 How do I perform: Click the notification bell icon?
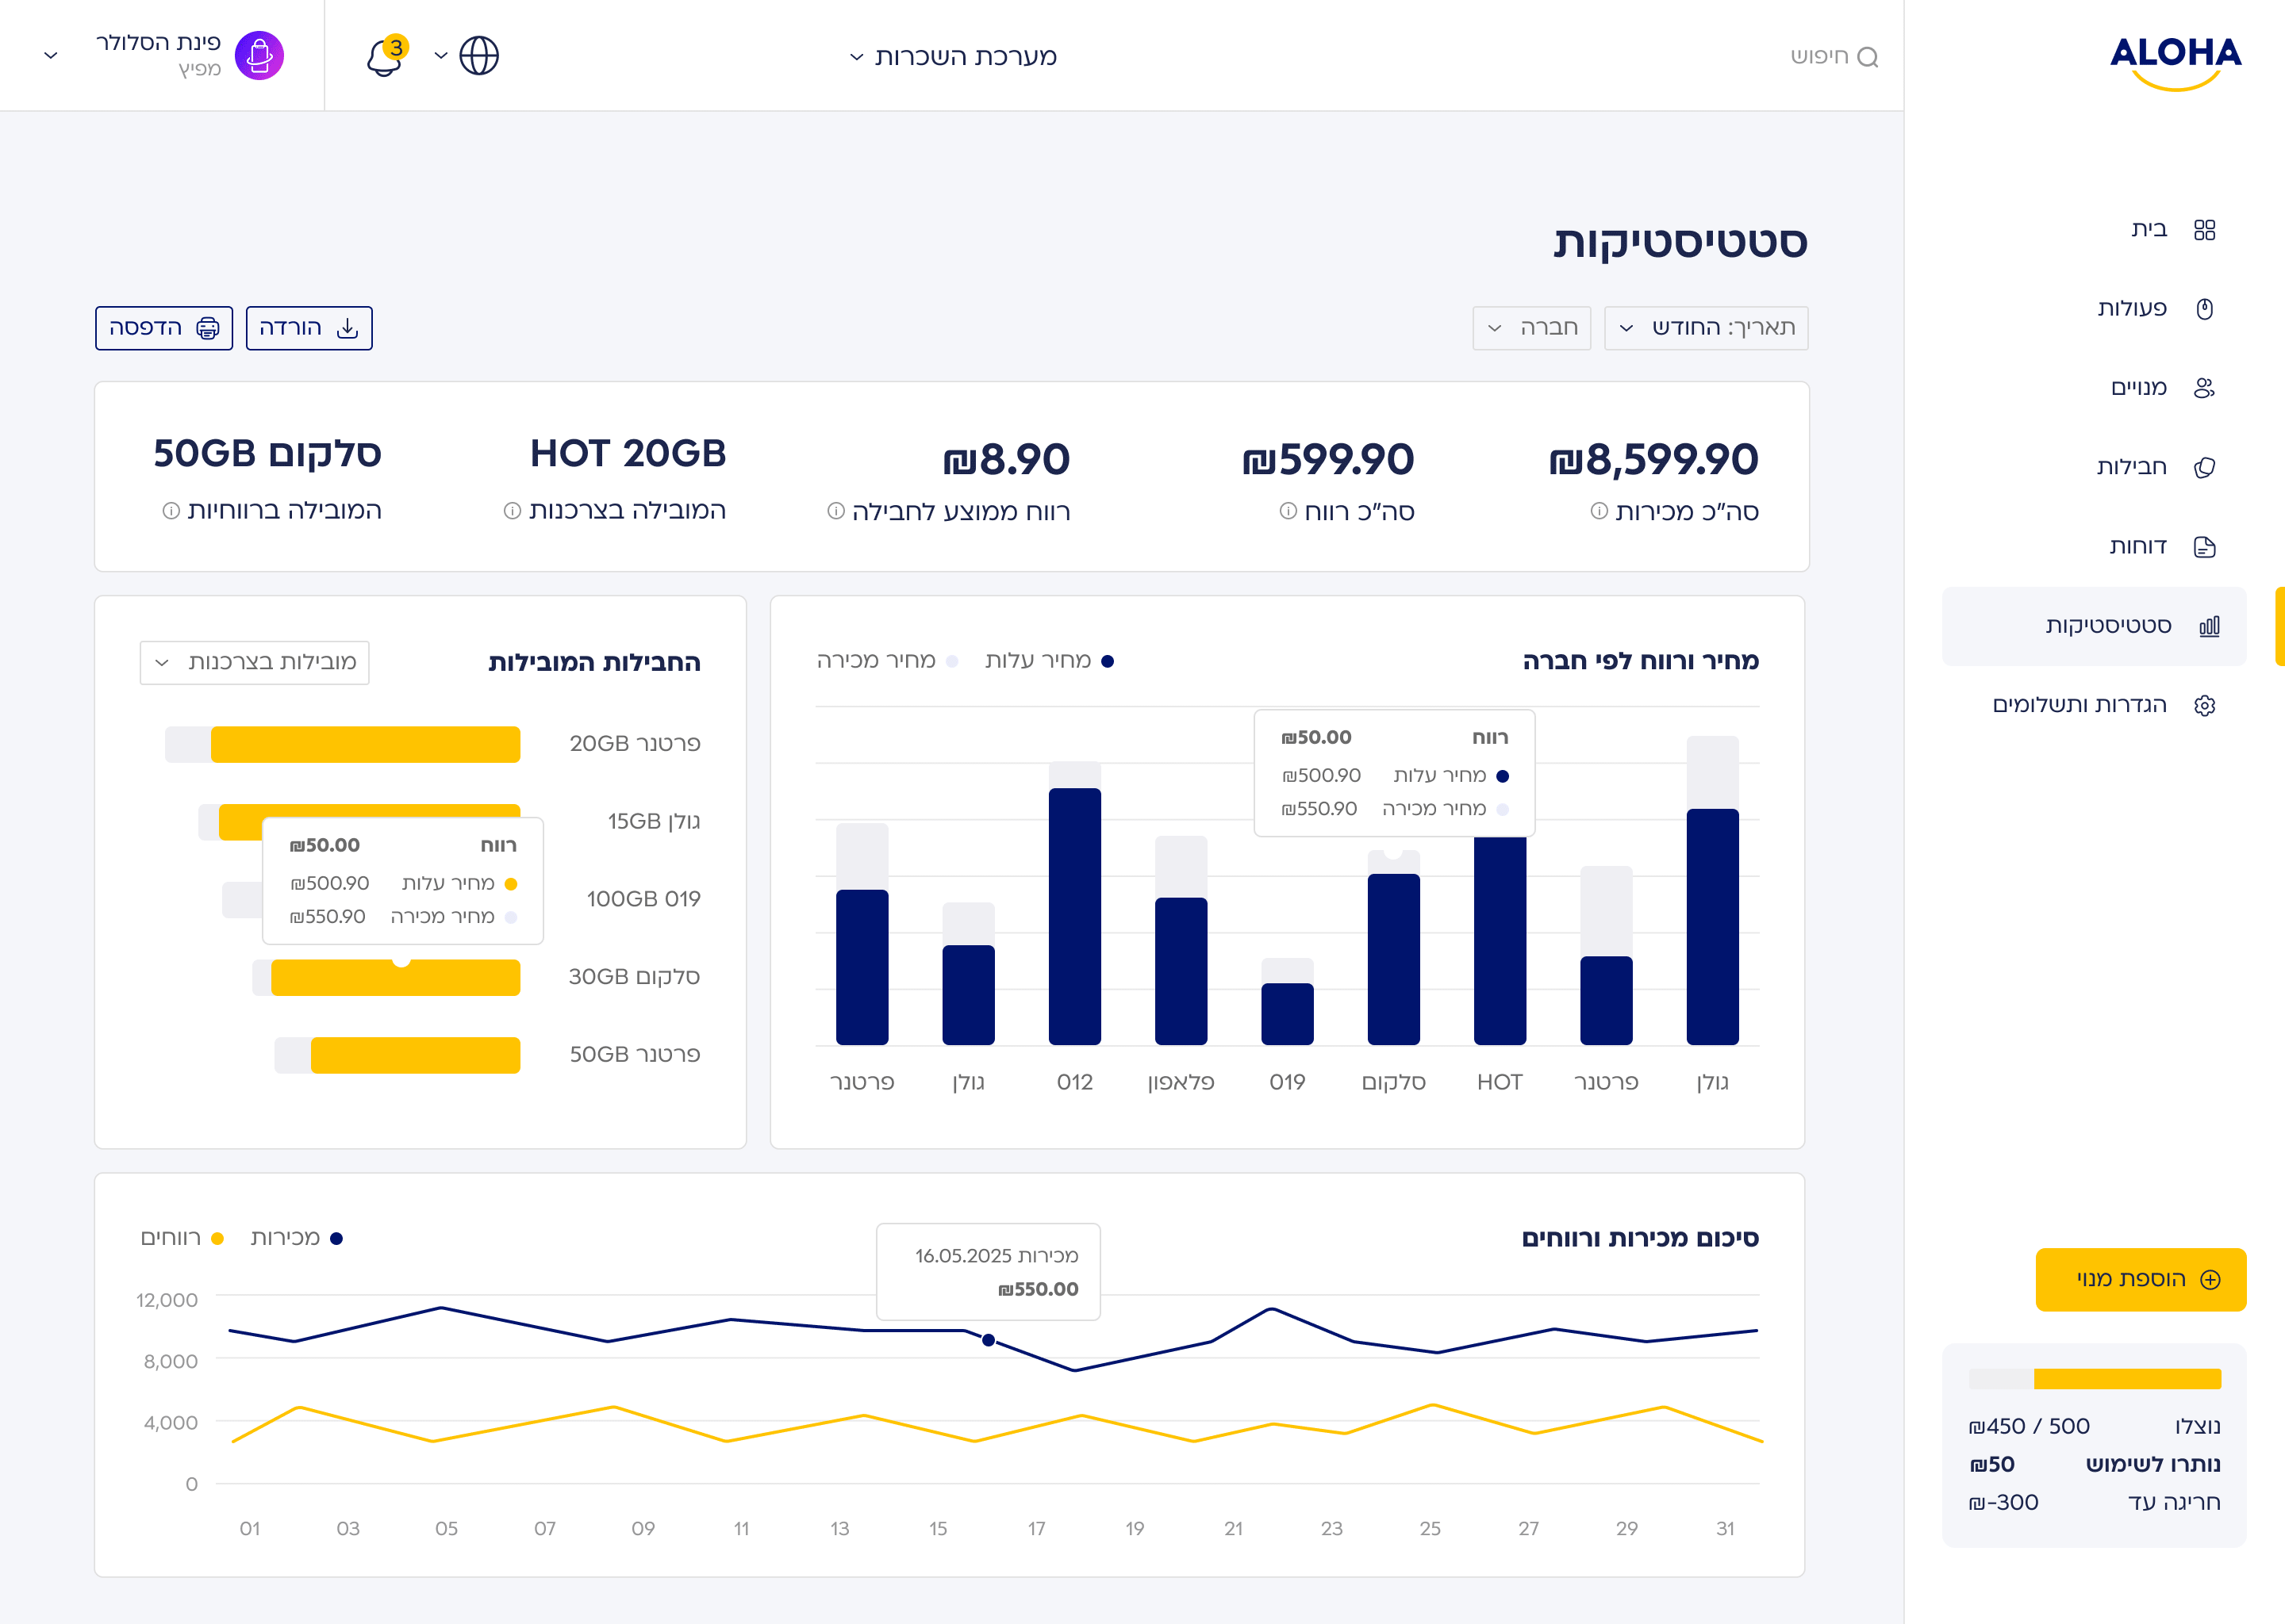pyautogui.click(x=384, y=56)
